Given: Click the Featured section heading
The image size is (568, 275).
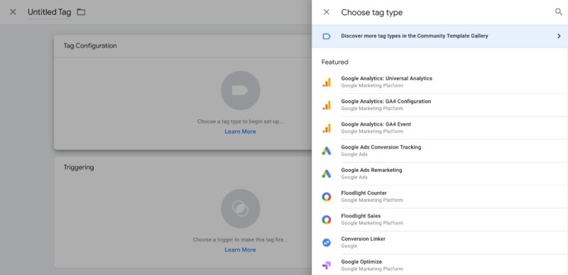Looking at the screenshot, I should [334, 62].
